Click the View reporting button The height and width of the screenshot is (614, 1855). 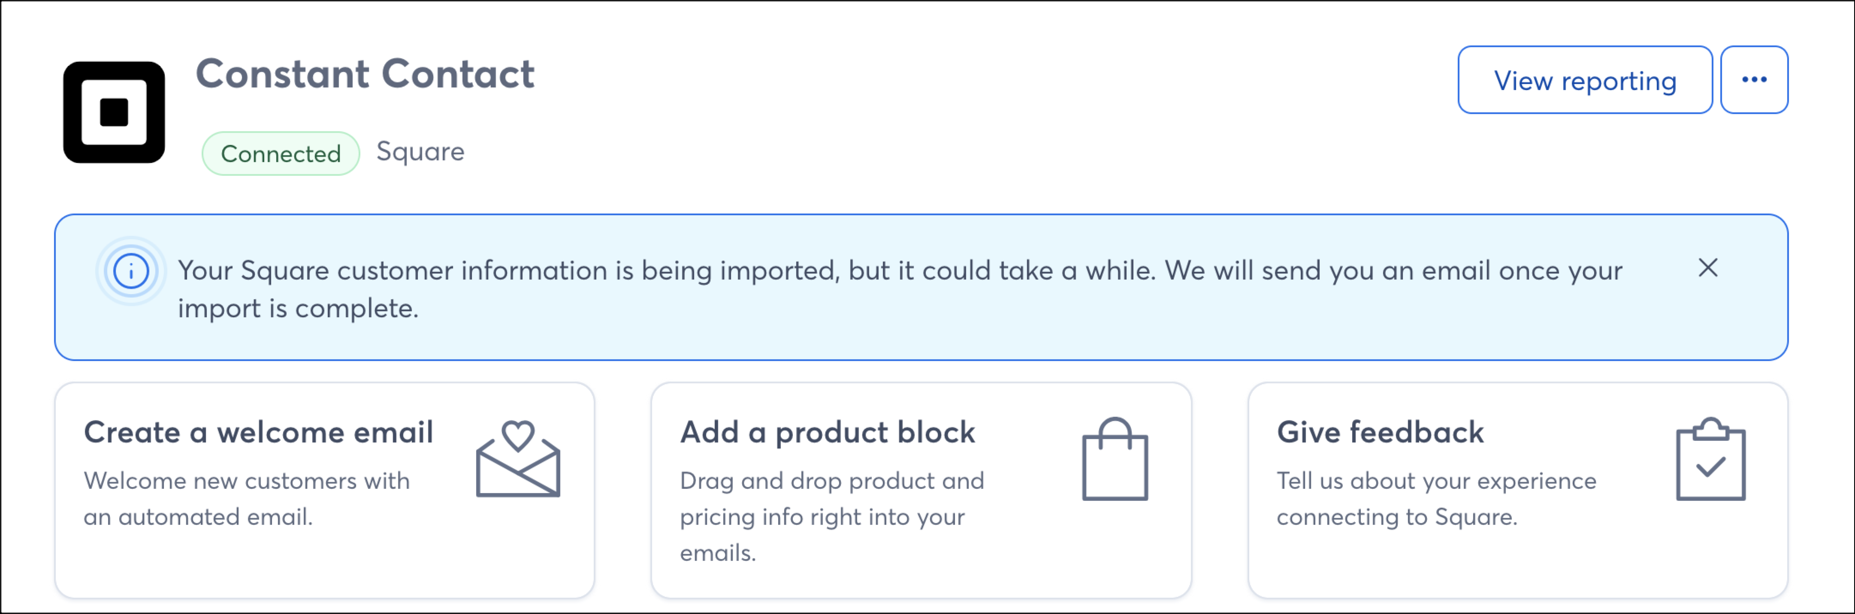[1584, 80]
